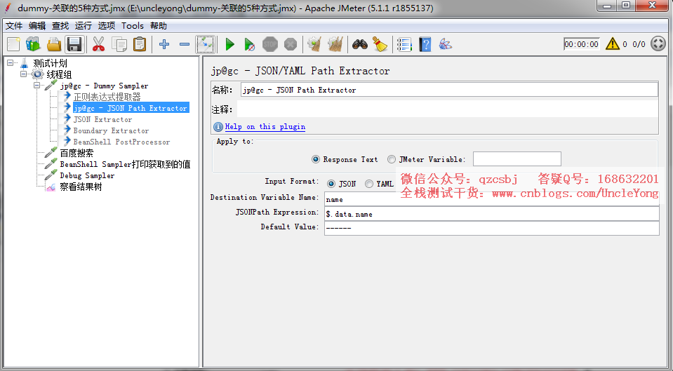Collapse the 测试计划 tree node

point(11,63)
